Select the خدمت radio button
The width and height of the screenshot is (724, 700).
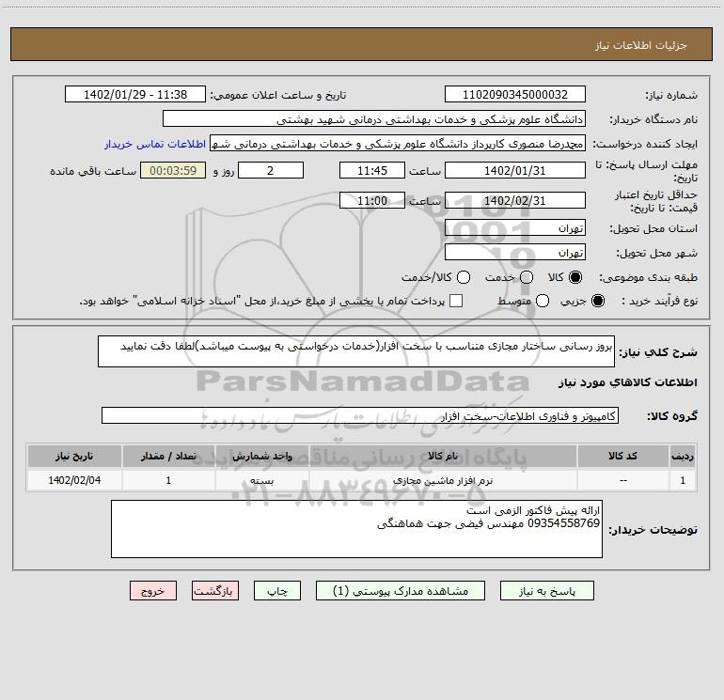coord(527,277)
